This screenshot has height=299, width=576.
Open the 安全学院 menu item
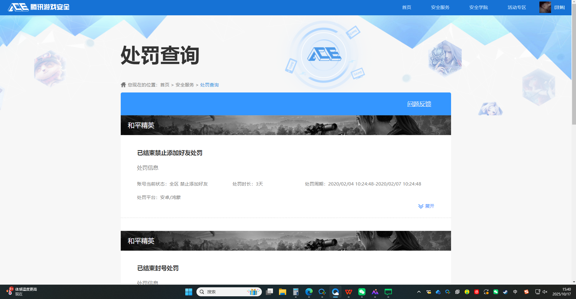(x=479, y=7)
